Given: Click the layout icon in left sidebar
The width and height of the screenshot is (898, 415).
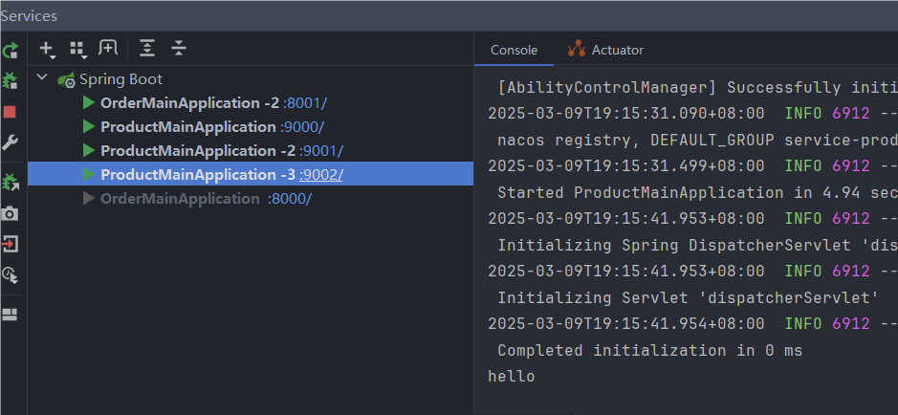Looking at the screenshot, I should click(x=10, y=314).
